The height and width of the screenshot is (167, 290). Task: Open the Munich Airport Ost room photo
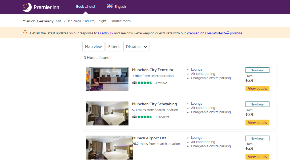point(110,148)
